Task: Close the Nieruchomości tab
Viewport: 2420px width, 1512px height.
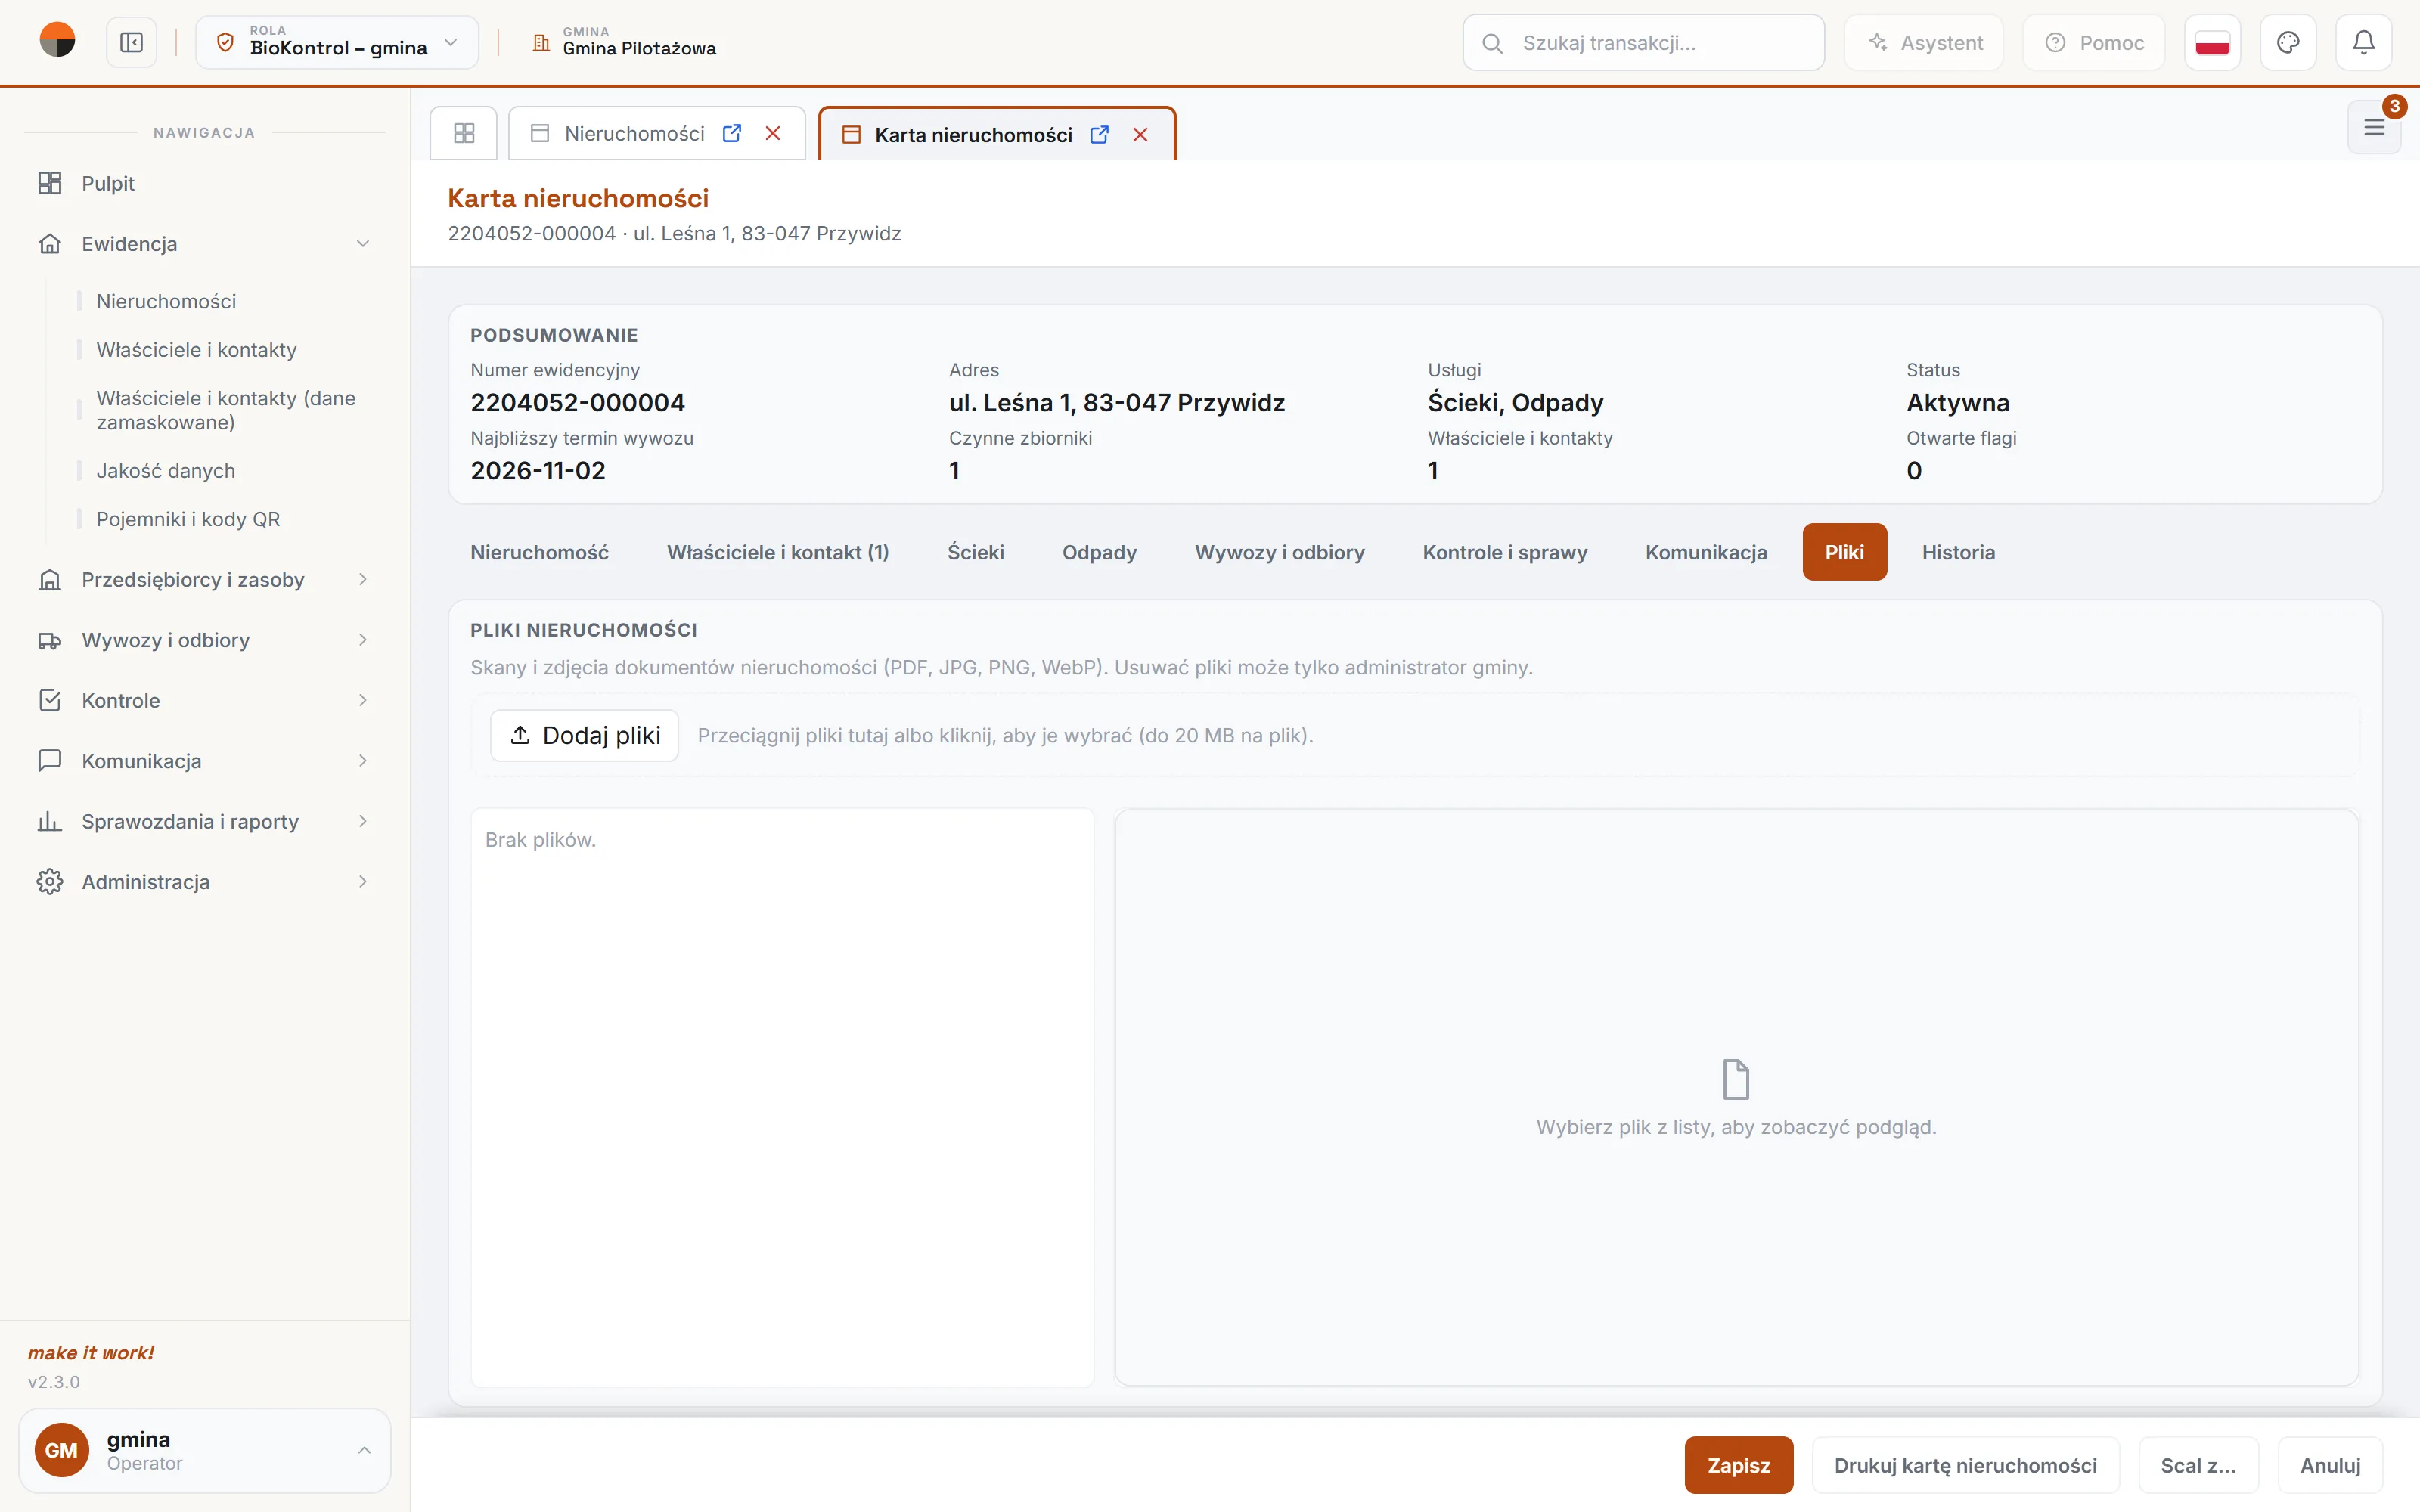Action: pos(773,133)
